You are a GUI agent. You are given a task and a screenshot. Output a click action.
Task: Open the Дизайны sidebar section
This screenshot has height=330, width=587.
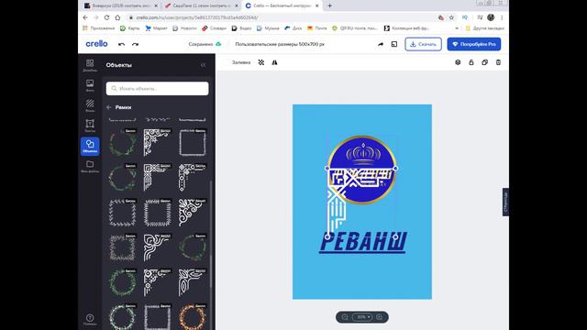[90, 65]
